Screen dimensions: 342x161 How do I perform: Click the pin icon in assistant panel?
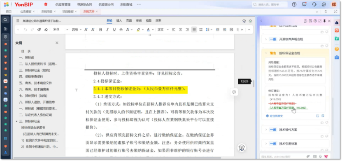pyautogui.click(x=325, y=21)
